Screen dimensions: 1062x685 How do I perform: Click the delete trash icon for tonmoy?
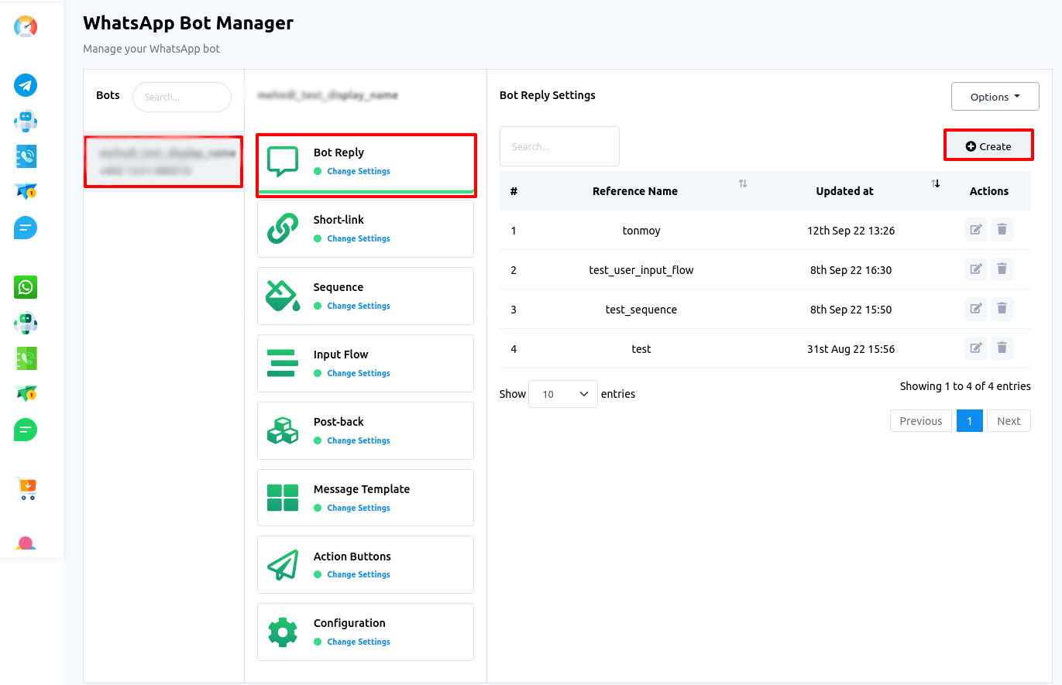point(1002,230)
